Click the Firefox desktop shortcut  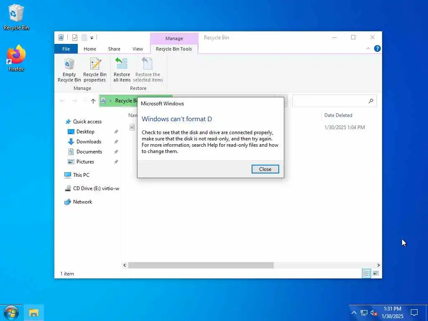pyautogui.click(x=16, y=58)
